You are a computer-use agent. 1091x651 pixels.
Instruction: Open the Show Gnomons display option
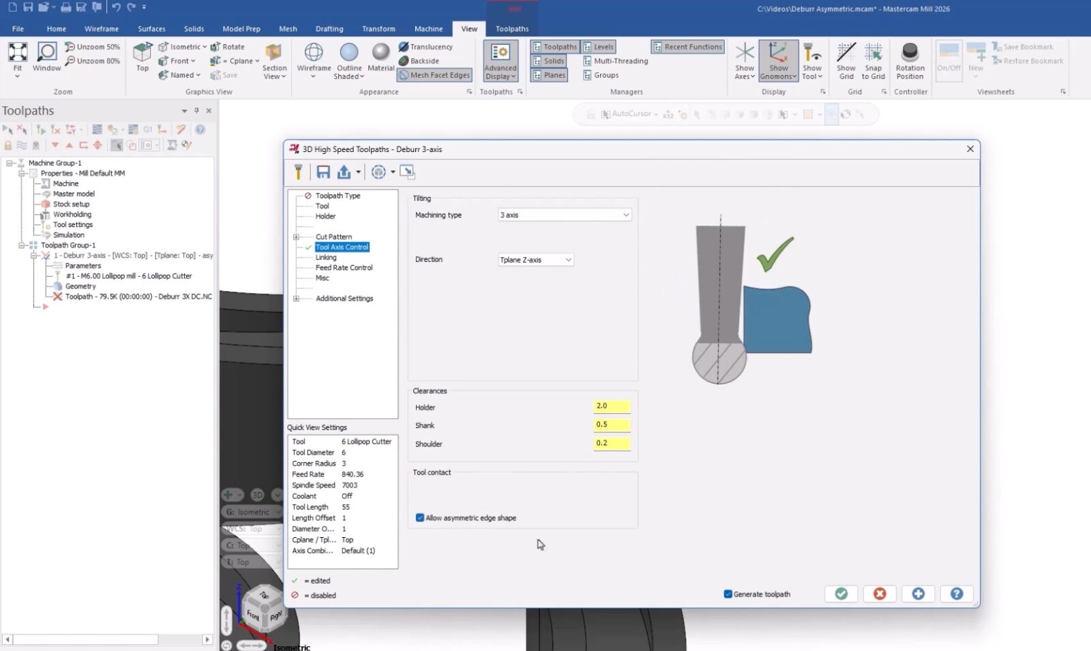point(778,60)
